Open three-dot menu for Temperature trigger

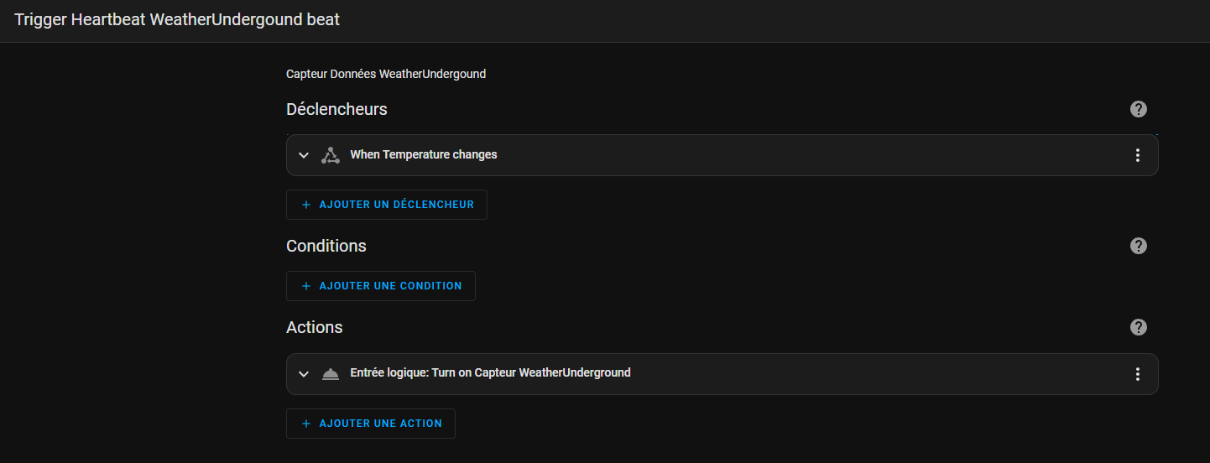click(x=1138, y=155)
